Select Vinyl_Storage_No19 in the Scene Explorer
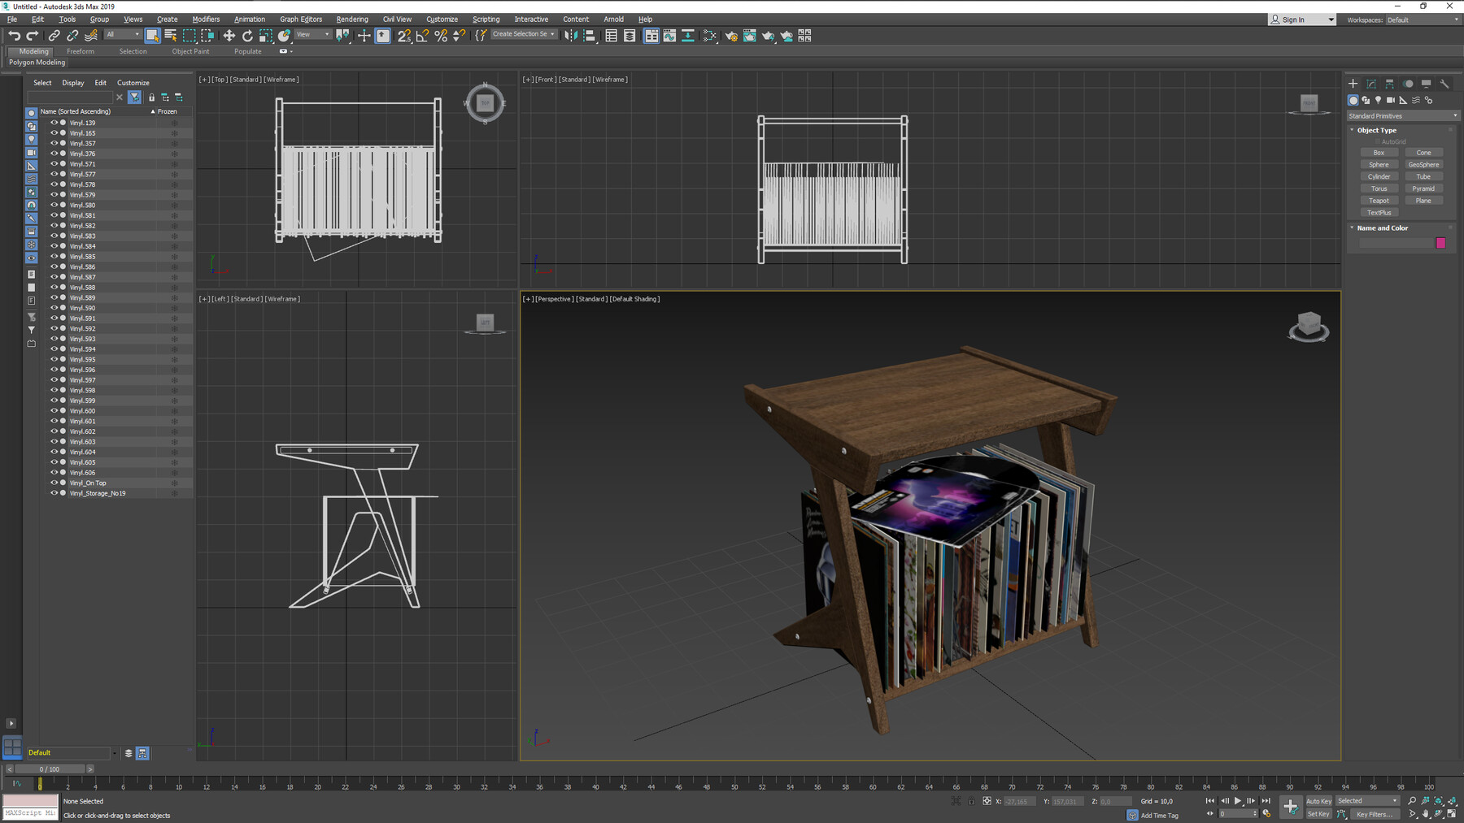 pos(98,493)
